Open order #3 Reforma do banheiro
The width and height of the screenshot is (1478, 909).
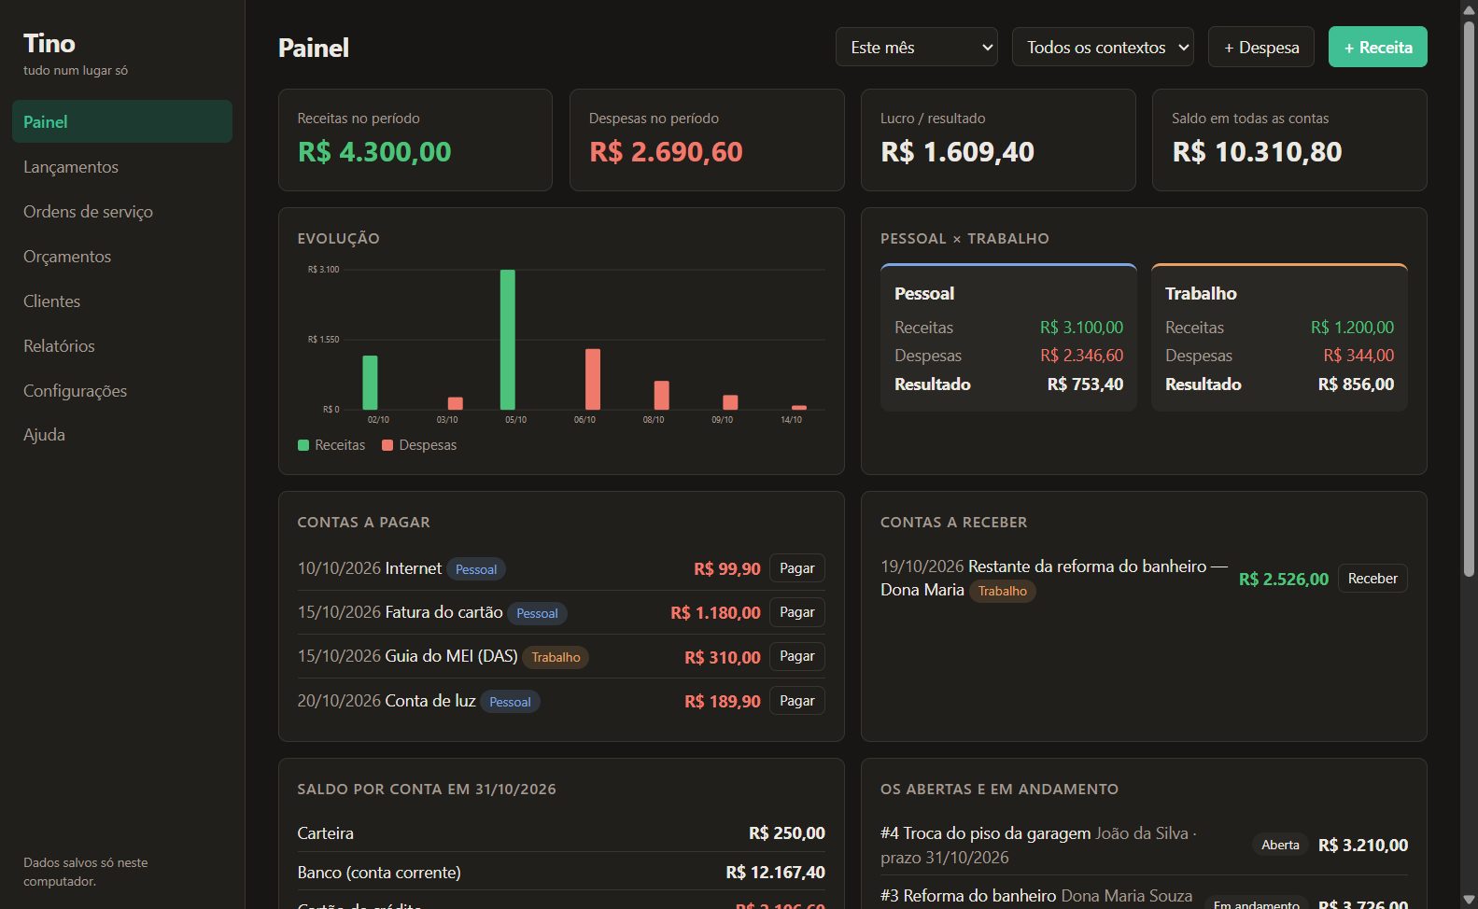[x=968, y=896]
